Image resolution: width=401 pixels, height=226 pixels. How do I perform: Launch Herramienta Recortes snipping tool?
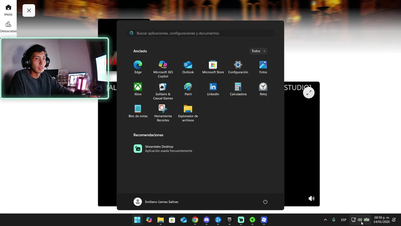click(163, 113)
